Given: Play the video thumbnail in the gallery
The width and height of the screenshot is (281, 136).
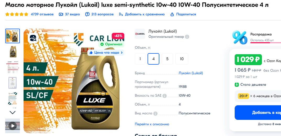Looking at the screenshot, I should click(13, 126).
